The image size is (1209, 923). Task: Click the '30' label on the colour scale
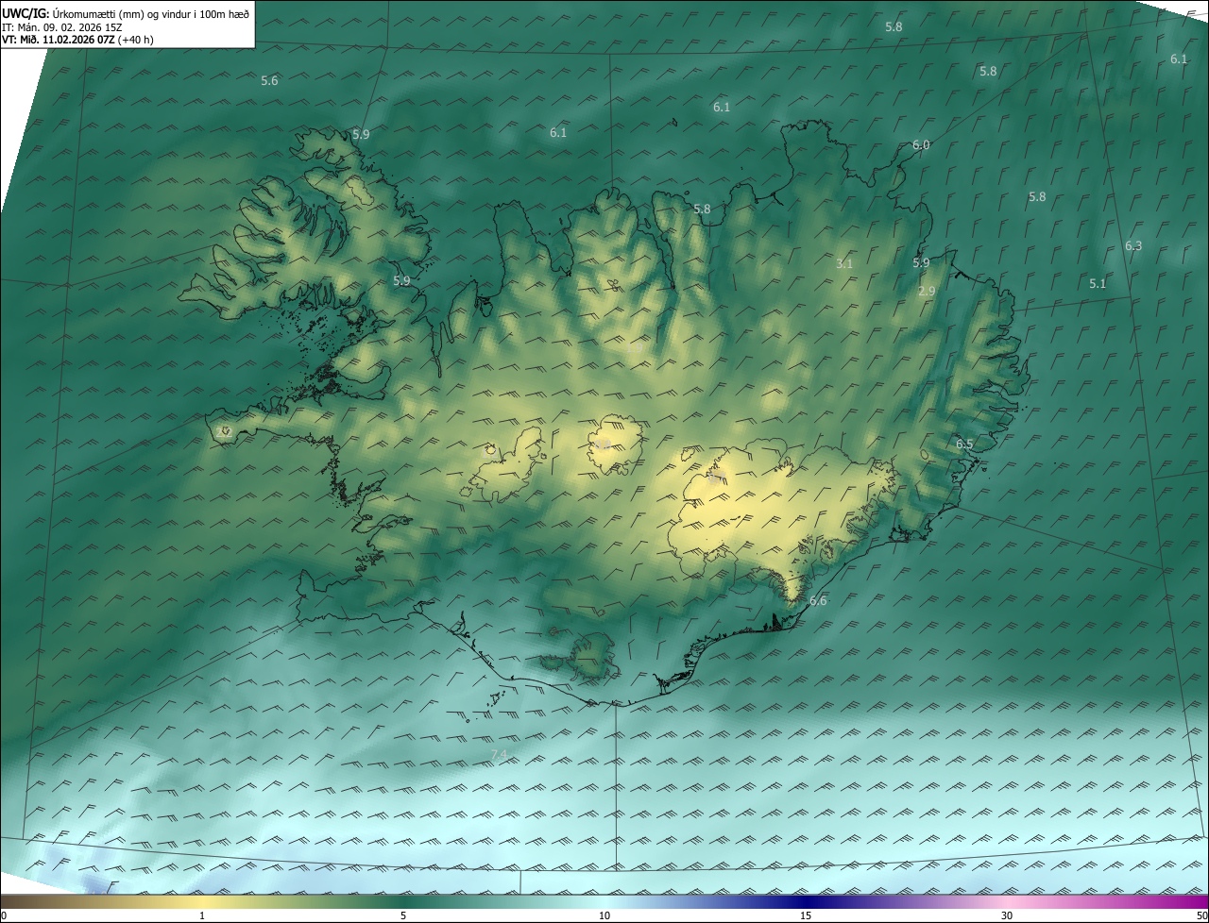[1007, 915]
